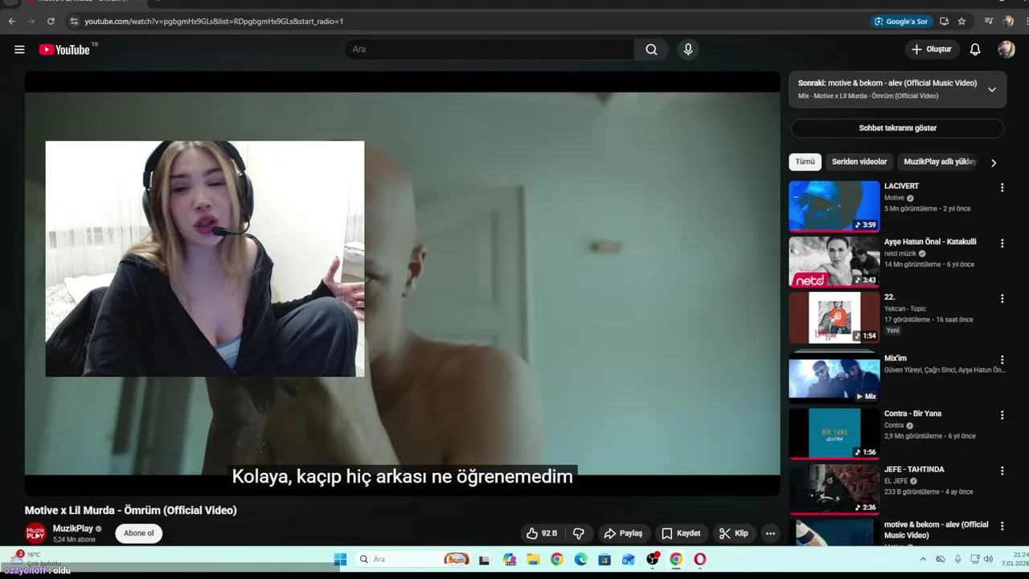Image resolution: width=1029 pixels, height=579 pixels.
Task: Open the motive & bekom - alev title
Action: click(x=936, y=529)
